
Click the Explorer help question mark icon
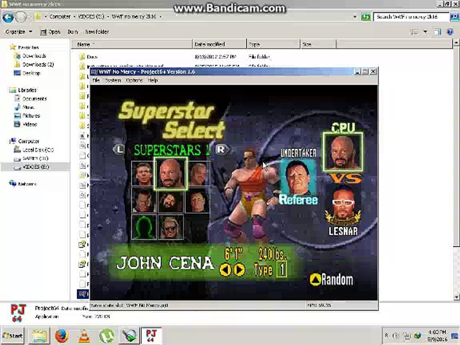click(450, 32)
